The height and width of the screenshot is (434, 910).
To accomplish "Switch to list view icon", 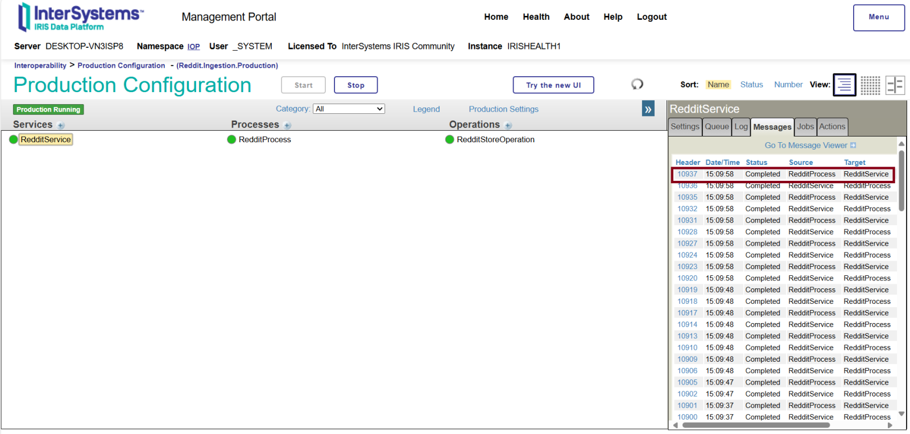I will point(845,85).
